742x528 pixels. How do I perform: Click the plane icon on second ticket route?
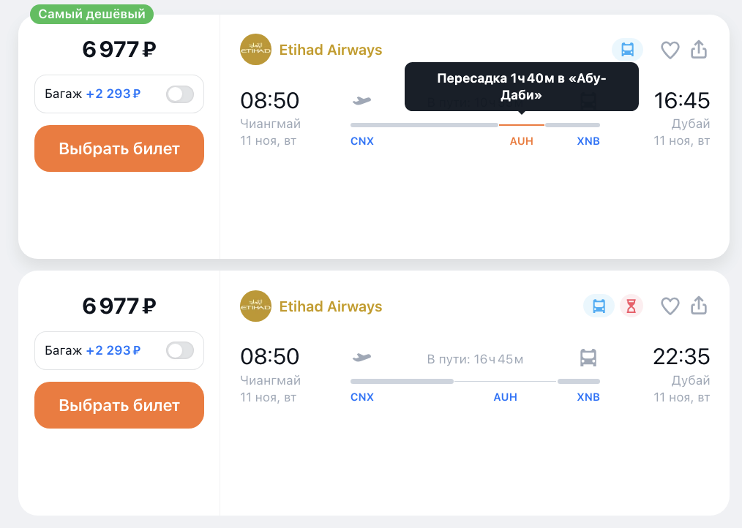361,358
